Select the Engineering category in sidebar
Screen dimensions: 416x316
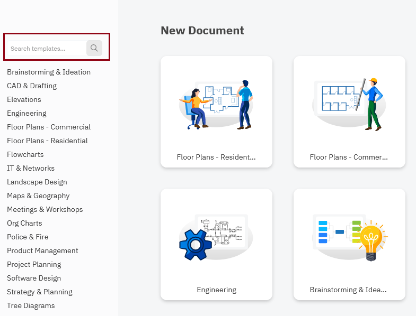[x=26, y=113]
